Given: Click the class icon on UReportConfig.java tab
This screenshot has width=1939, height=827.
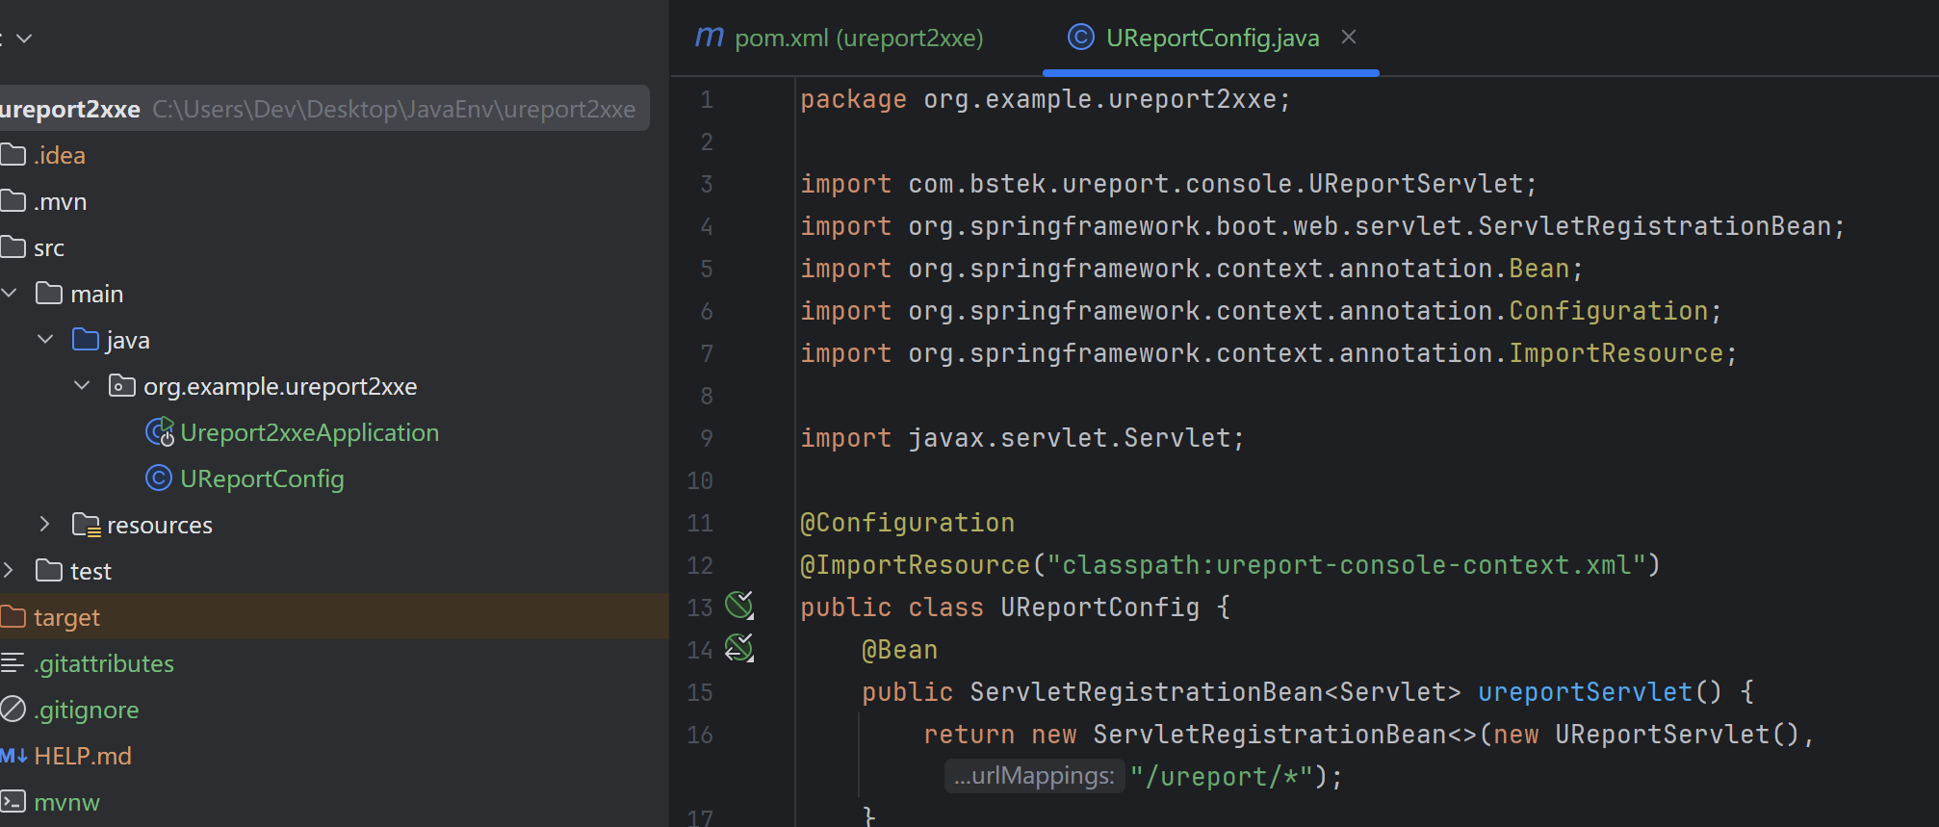Looking at the screenshot, I should coord(1081,38).
